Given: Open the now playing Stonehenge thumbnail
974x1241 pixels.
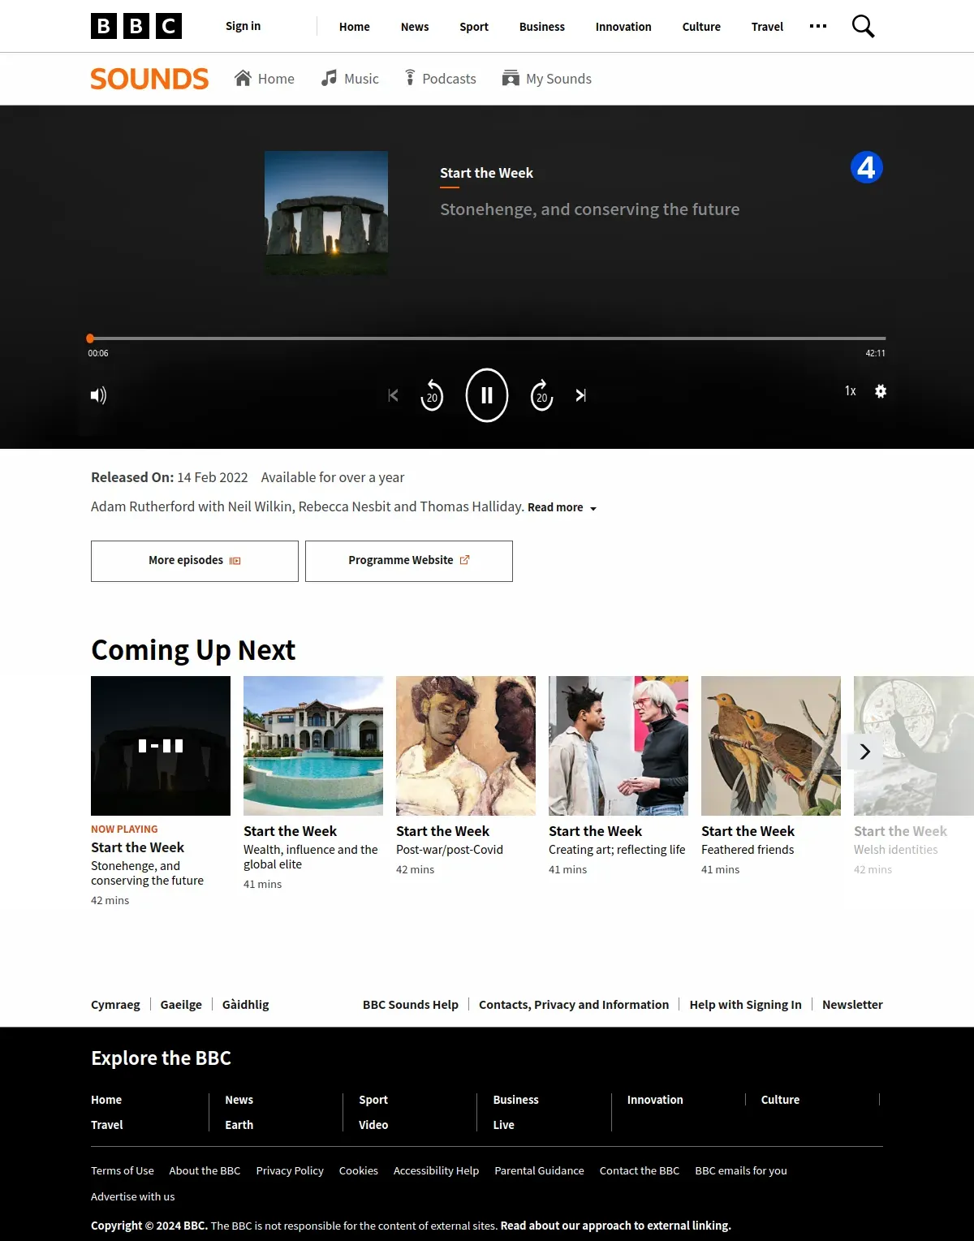Looking at the screenshot, I should tap(161, 746).
